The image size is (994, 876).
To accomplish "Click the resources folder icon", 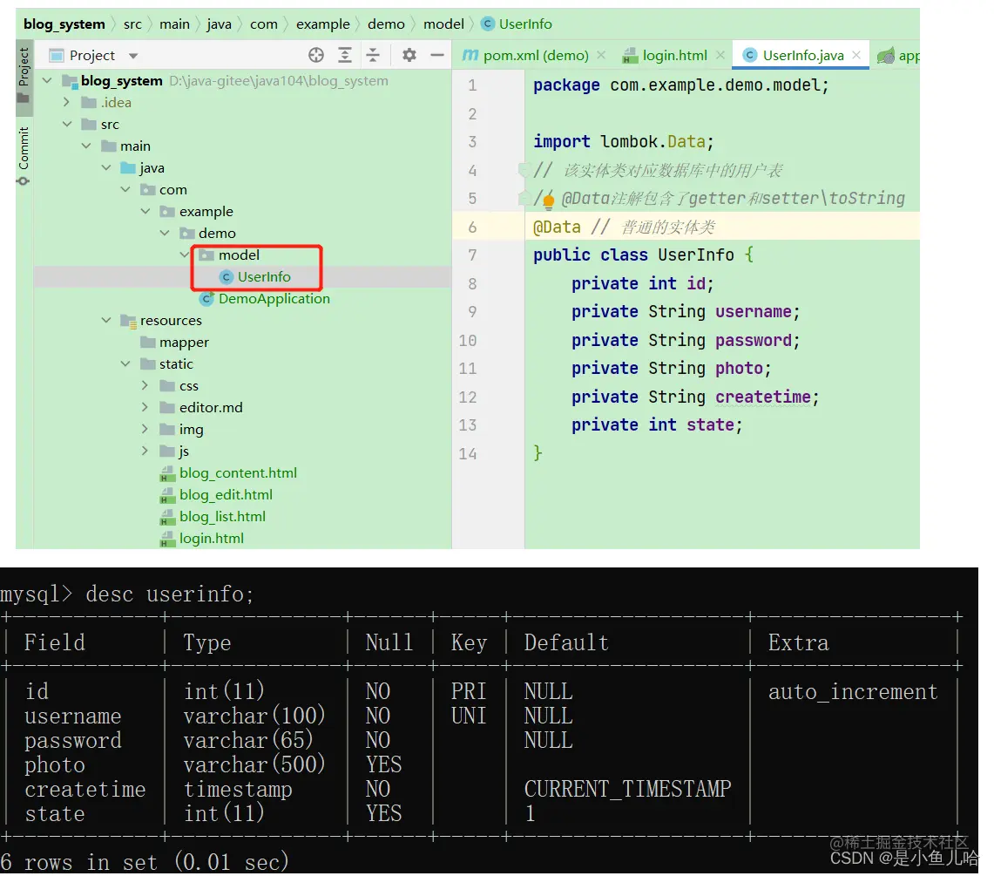I will 129,321.
